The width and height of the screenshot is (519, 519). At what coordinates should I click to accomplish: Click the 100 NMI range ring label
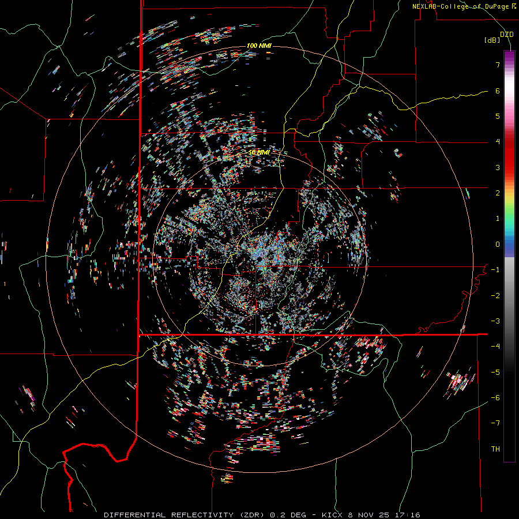click(259, 46)
